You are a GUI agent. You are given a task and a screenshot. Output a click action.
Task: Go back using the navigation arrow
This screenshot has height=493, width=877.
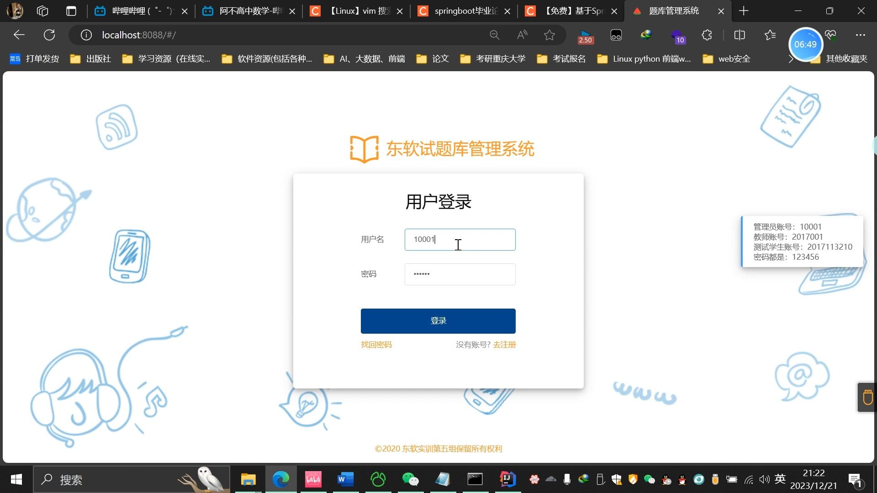[18, 35]
